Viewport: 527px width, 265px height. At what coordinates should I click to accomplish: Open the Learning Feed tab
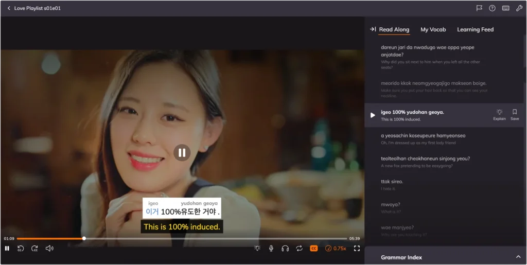coord(475,29)
